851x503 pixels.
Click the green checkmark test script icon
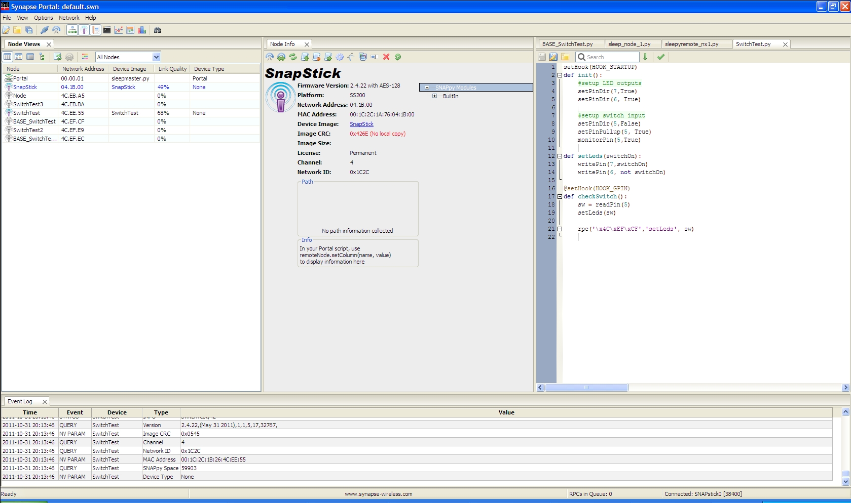[x=661, y=57]
